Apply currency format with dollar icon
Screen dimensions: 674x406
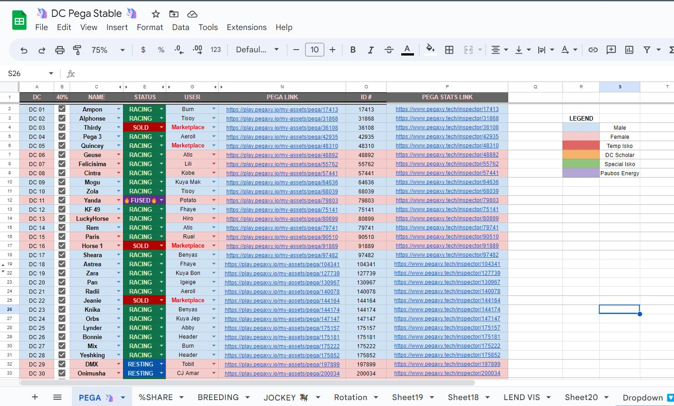click(143, 50)
